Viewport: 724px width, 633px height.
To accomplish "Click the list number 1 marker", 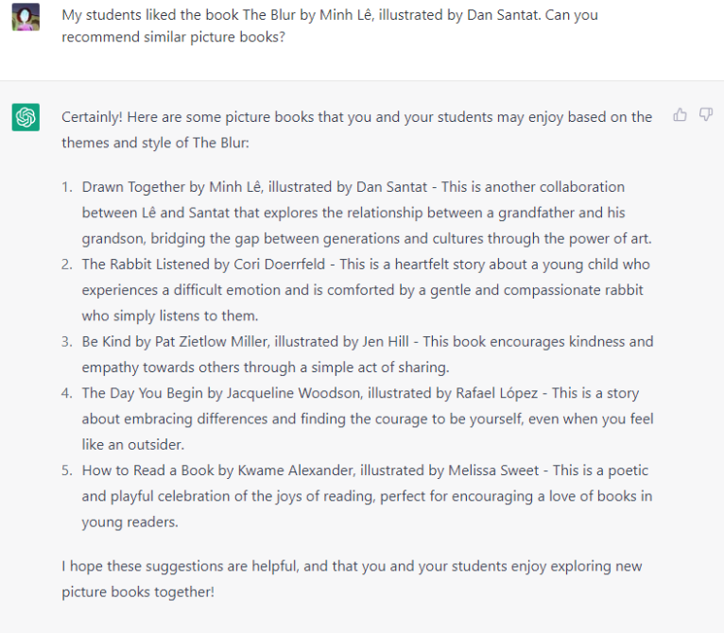I will (x=67, y=187).
